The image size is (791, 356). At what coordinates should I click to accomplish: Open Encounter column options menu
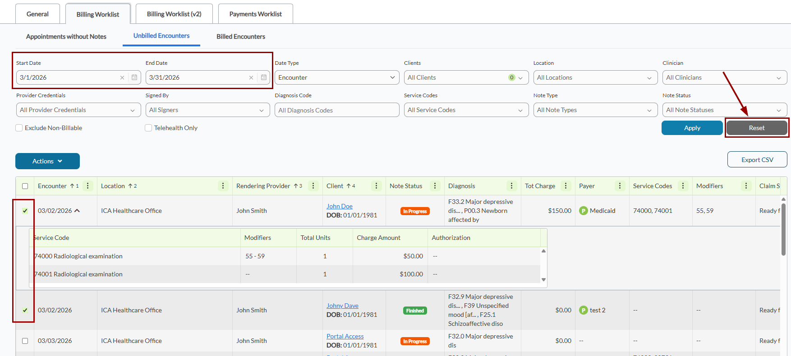(88, 186)
